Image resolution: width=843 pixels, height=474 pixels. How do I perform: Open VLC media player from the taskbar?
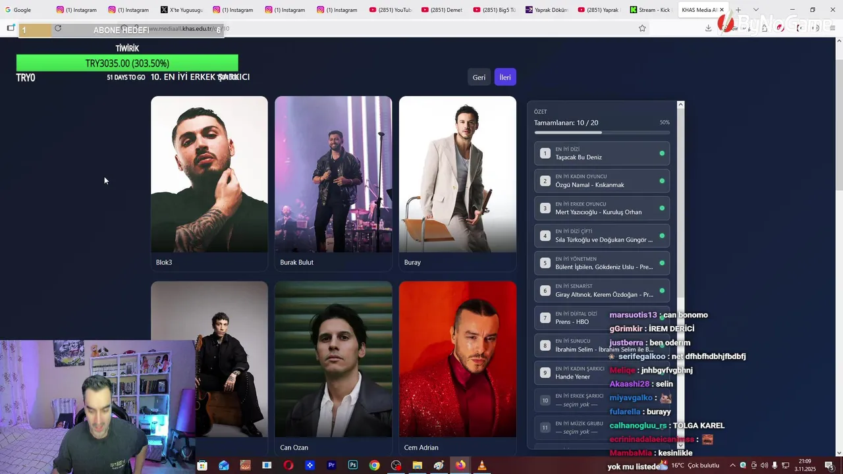481,465
